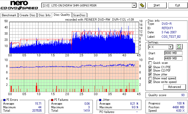The width and height of the screenshot is (188, 114).
Task: Switch to the Benchmark tab
Action: point(9,15)
